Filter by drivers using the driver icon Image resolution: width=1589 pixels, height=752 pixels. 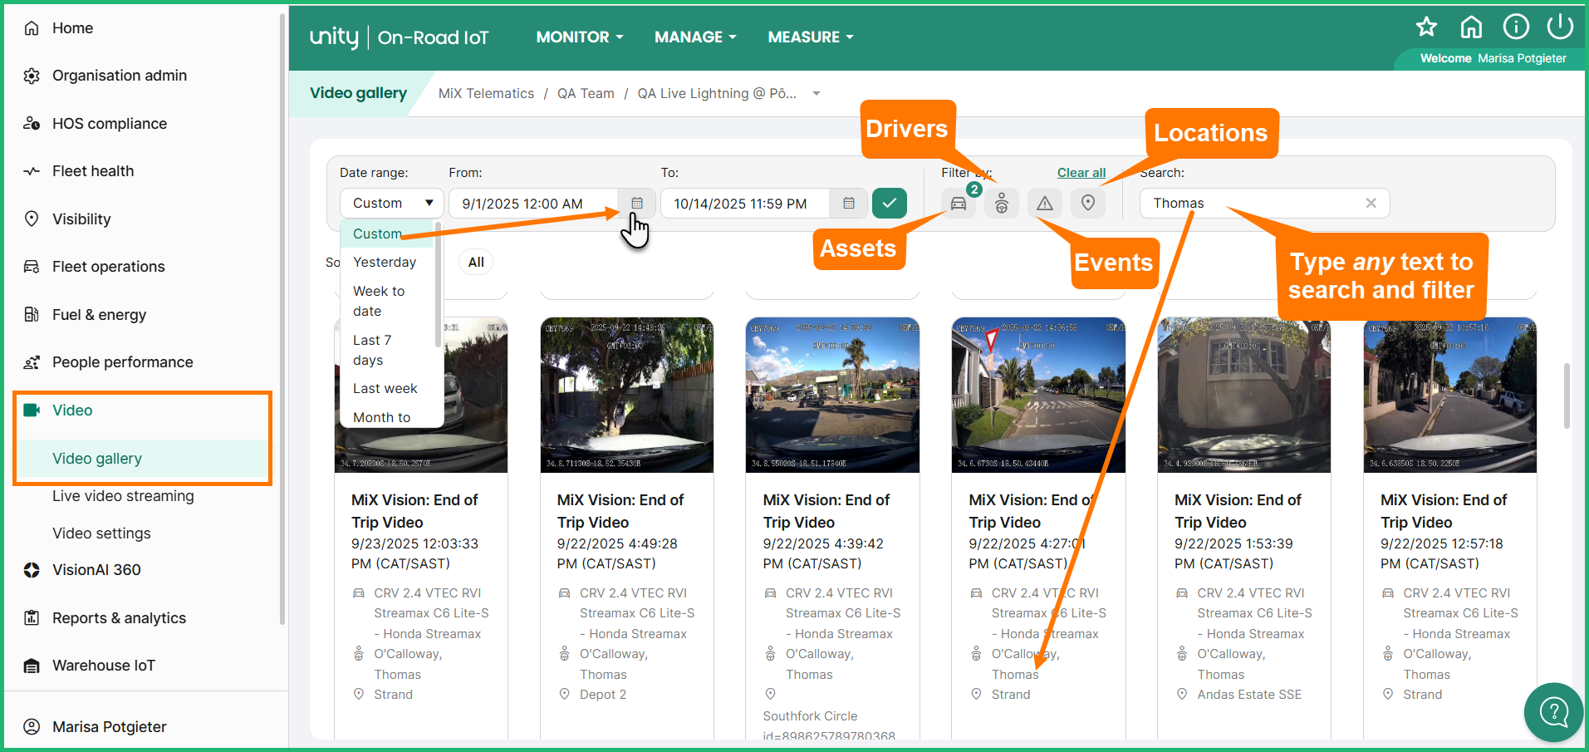tap(1002, 204)
